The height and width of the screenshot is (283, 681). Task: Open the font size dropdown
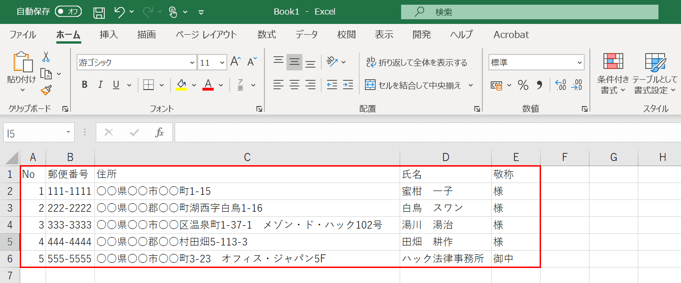(222, 62)
